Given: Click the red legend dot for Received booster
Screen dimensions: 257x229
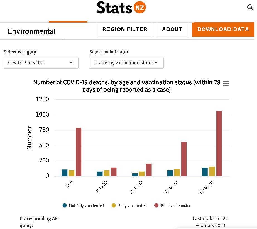Looking at the screenshot, I should [156, 205].
